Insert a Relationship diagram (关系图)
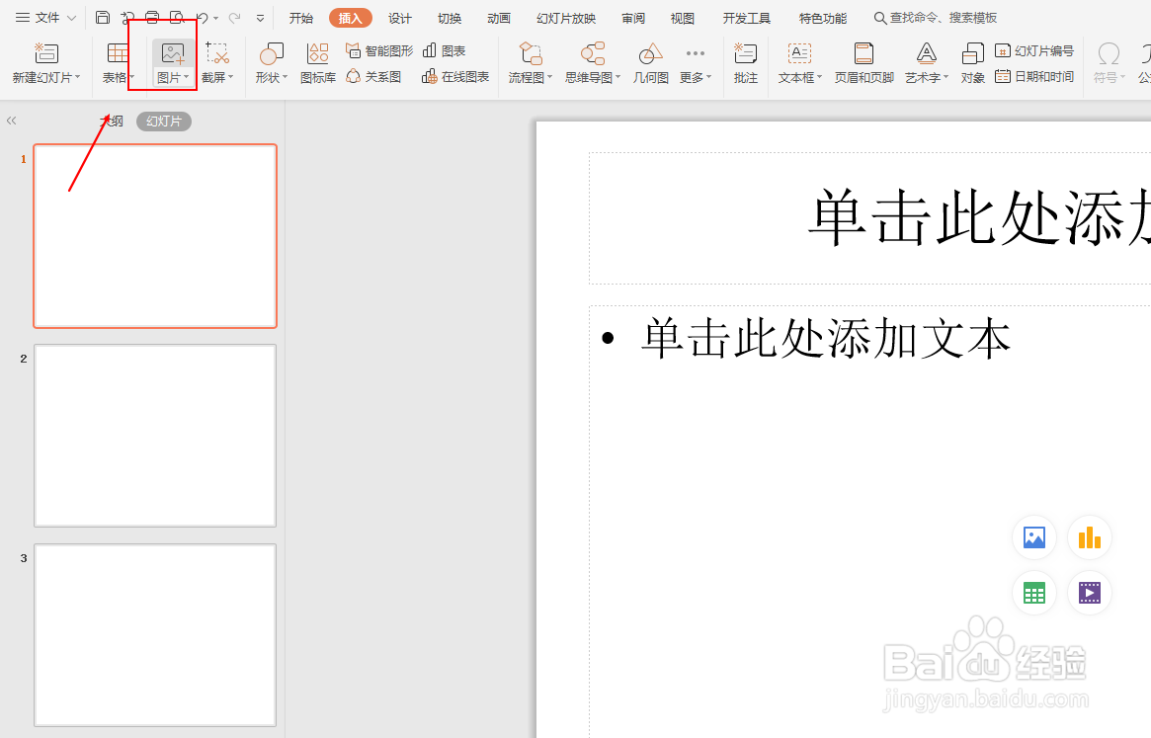The height and width of the screenshot is (738, 1151). tap(373, 76)
